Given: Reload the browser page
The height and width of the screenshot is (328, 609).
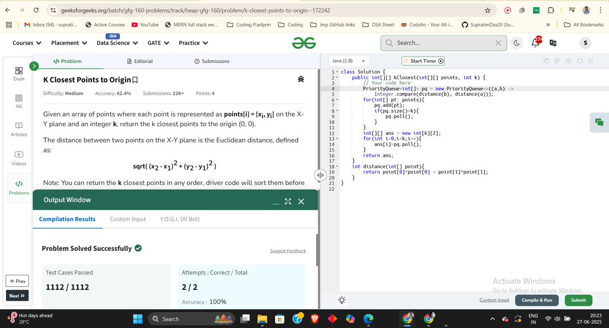Looking at the screenshot, I should coord(37,10).
